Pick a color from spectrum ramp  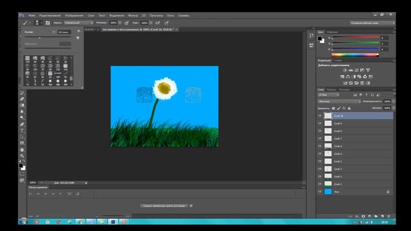355,55
